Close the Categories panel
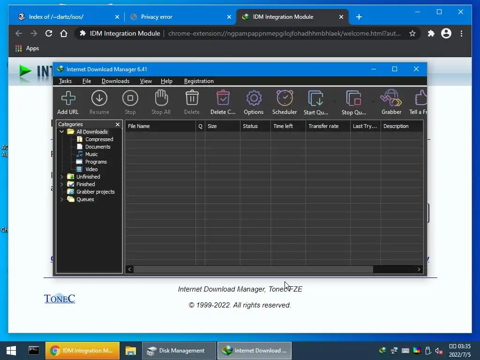This screenshot has width=480, height=360. tap(118, 124)
